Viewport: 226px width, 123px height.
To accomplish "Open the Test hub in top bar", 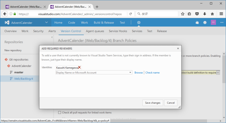I will coord(122,23).
